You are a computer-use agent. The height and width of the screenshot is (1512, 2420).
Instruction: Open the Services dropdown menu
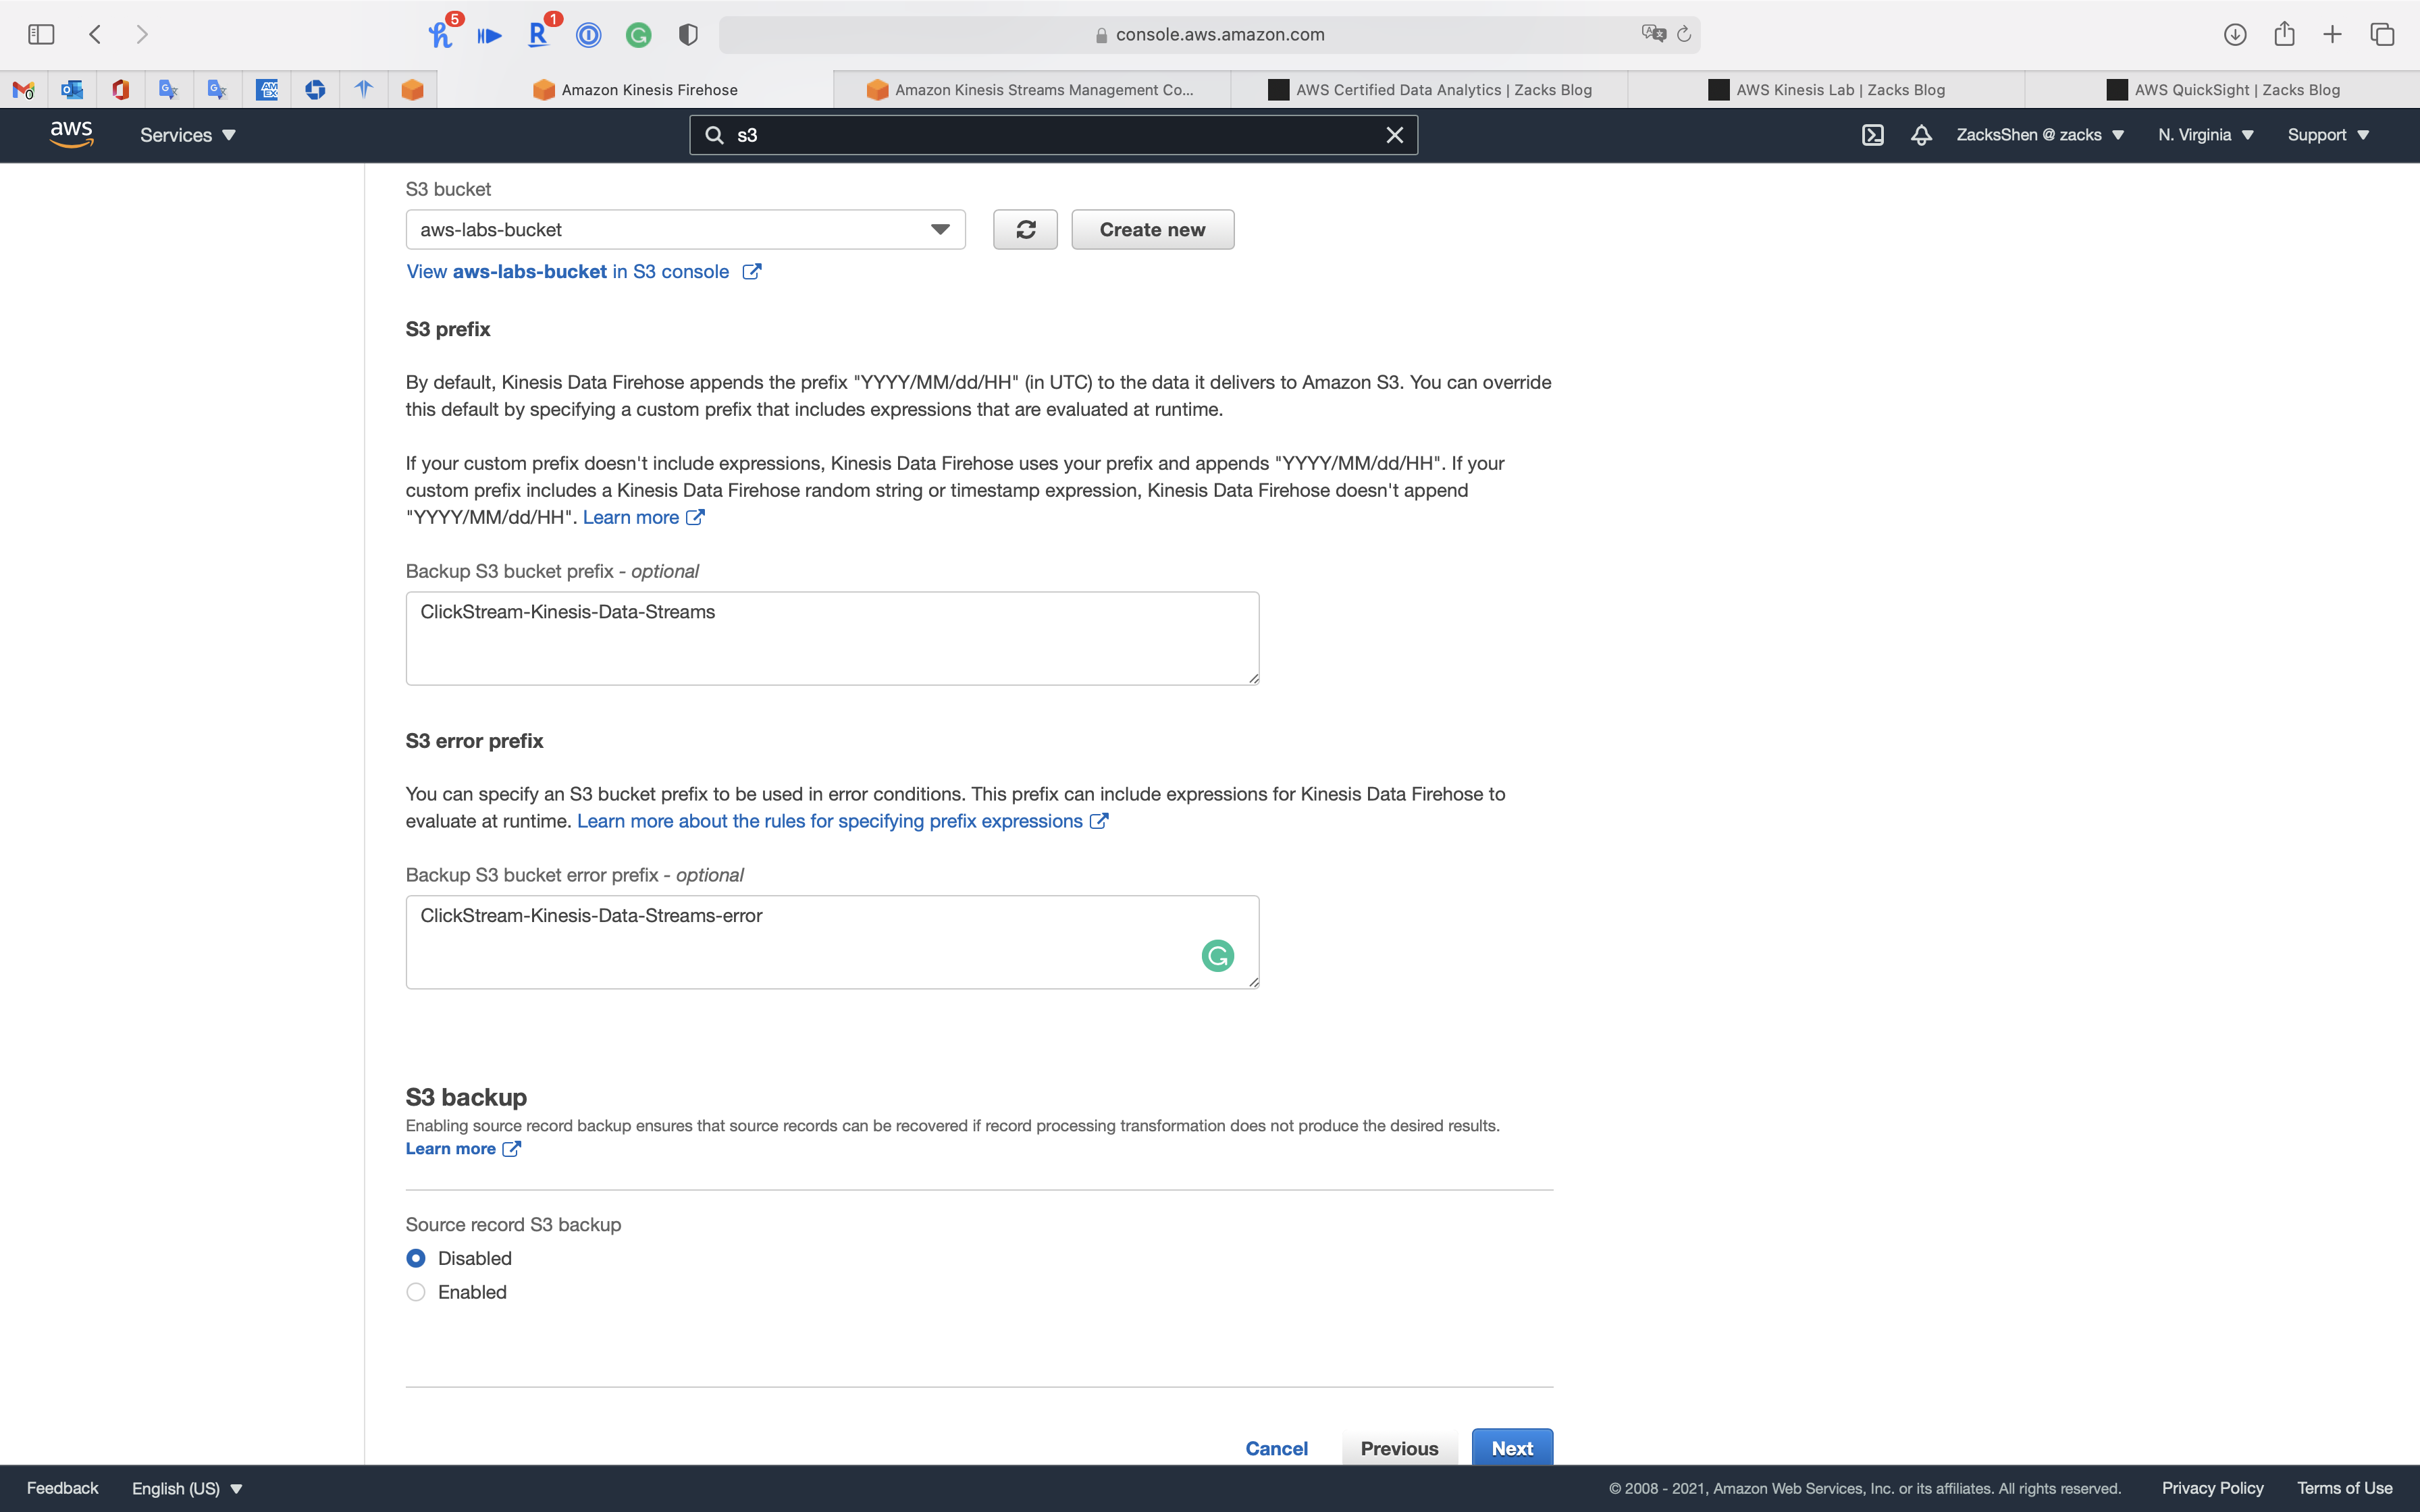point(187,135)
